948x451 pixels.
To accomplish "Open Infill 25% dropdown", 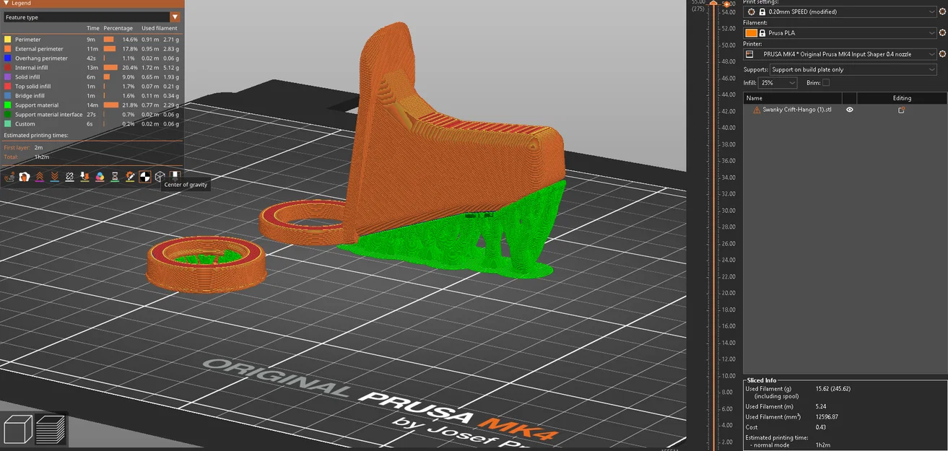I will click(778, 83).
